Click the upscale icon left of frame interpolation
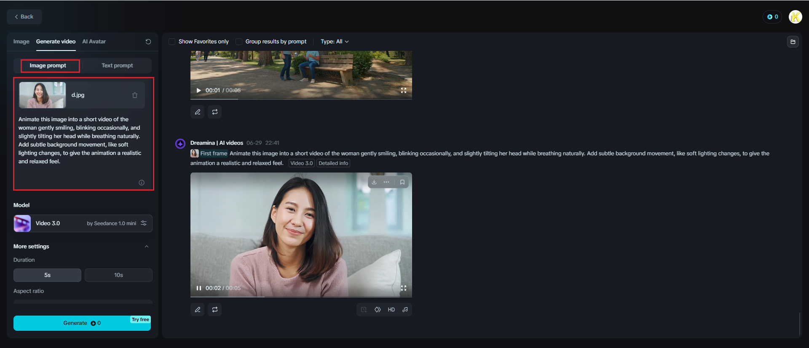Image resolution: width=809 pixels, height=348 pixels. (364, 310)
